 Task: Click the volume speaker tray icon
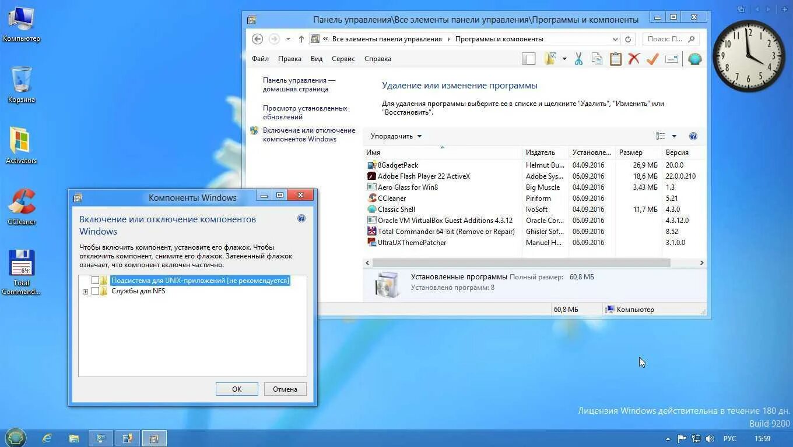(710, 438)
